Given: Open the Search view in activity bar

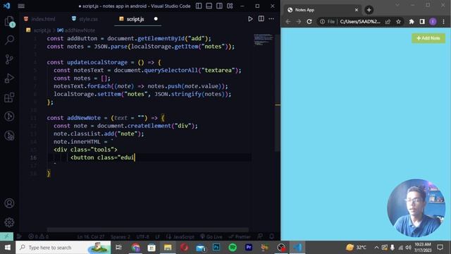Looking at the screenshot, I should click(9, 40).
